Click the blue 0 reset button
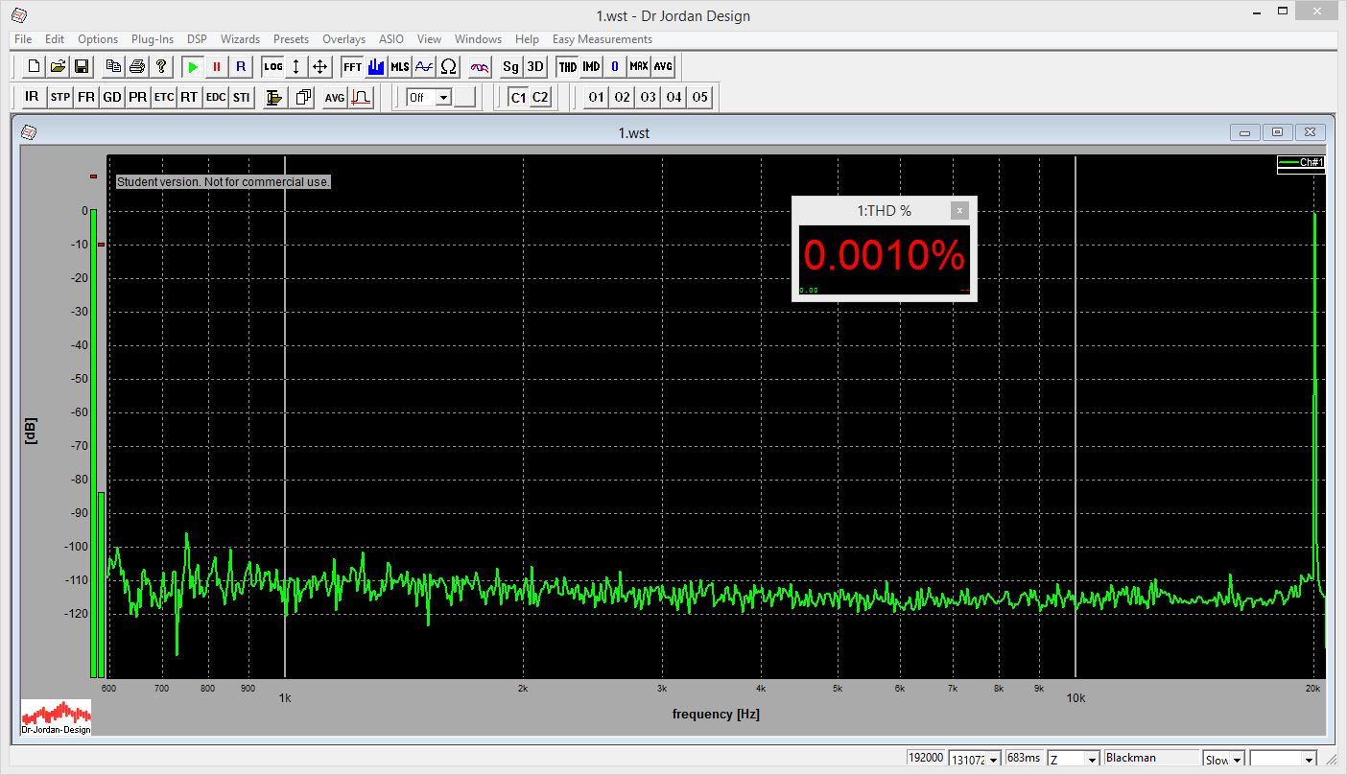The width and height of the screenshot is (1347, 775). tap(615, 66)
